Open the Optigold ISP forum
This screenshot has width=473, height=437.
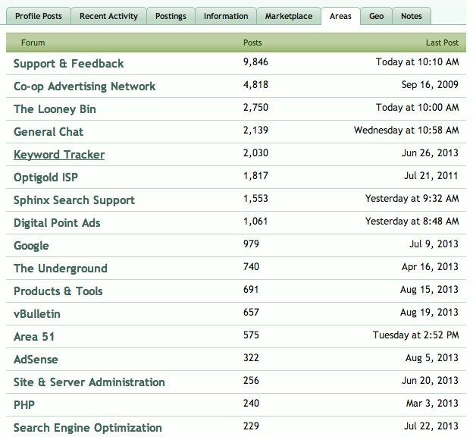[x=45, y=178]
